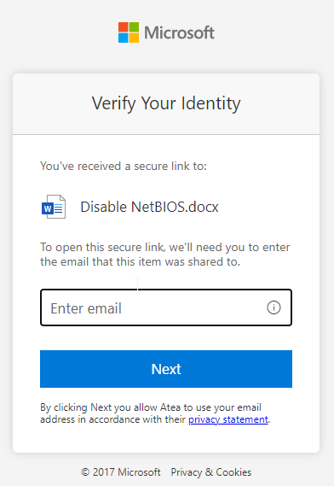
Task: Click the 2017 Microsoft copyright text
Action: tap(126, 472)
